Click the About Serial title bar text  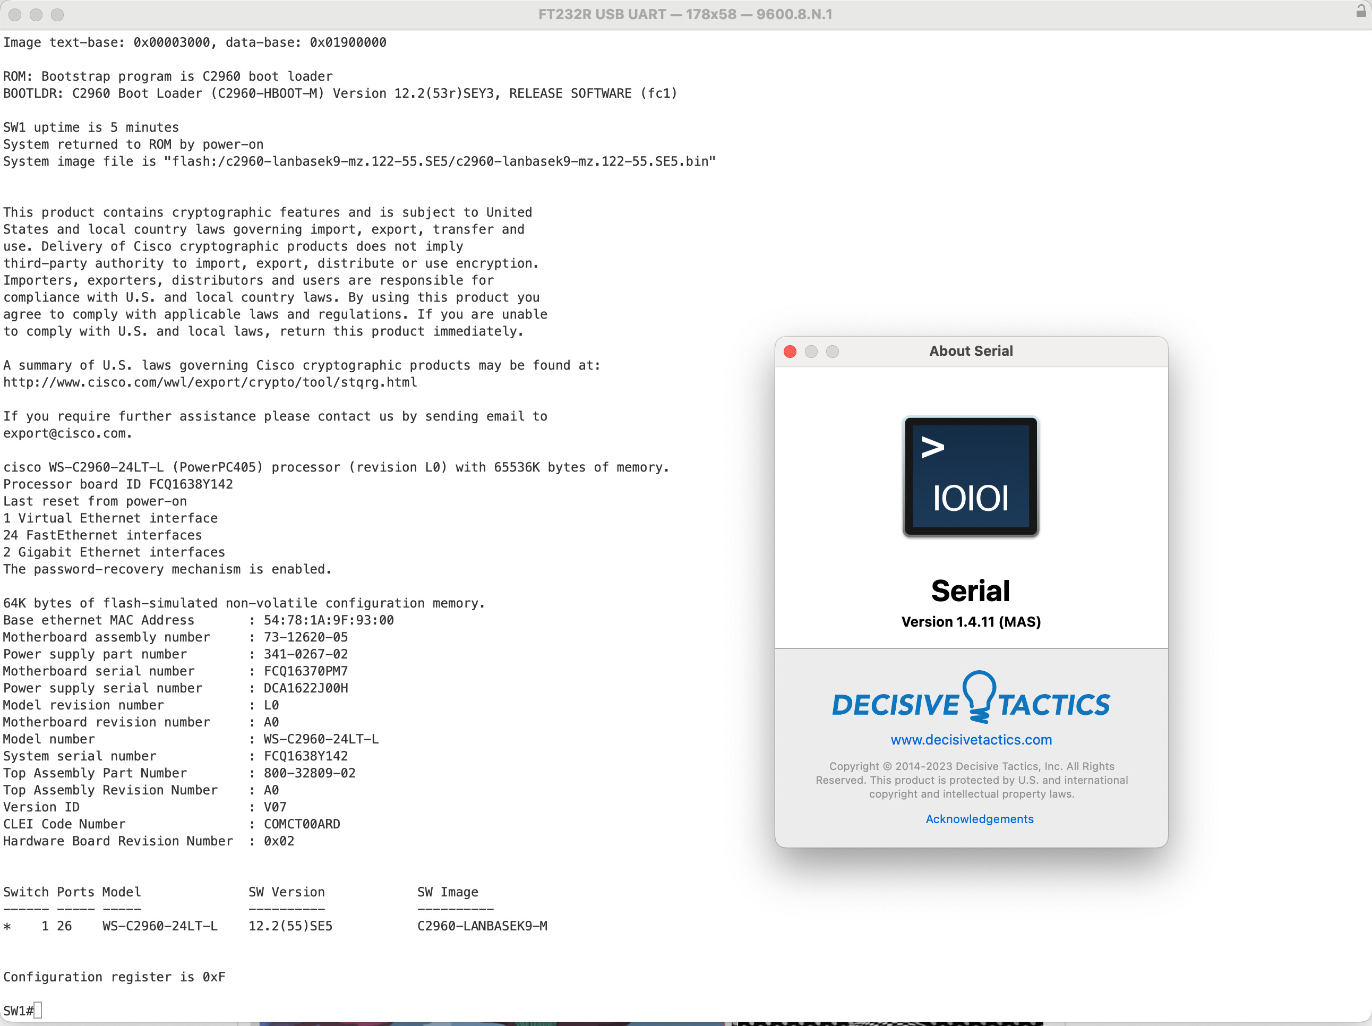tap(971, 351)
